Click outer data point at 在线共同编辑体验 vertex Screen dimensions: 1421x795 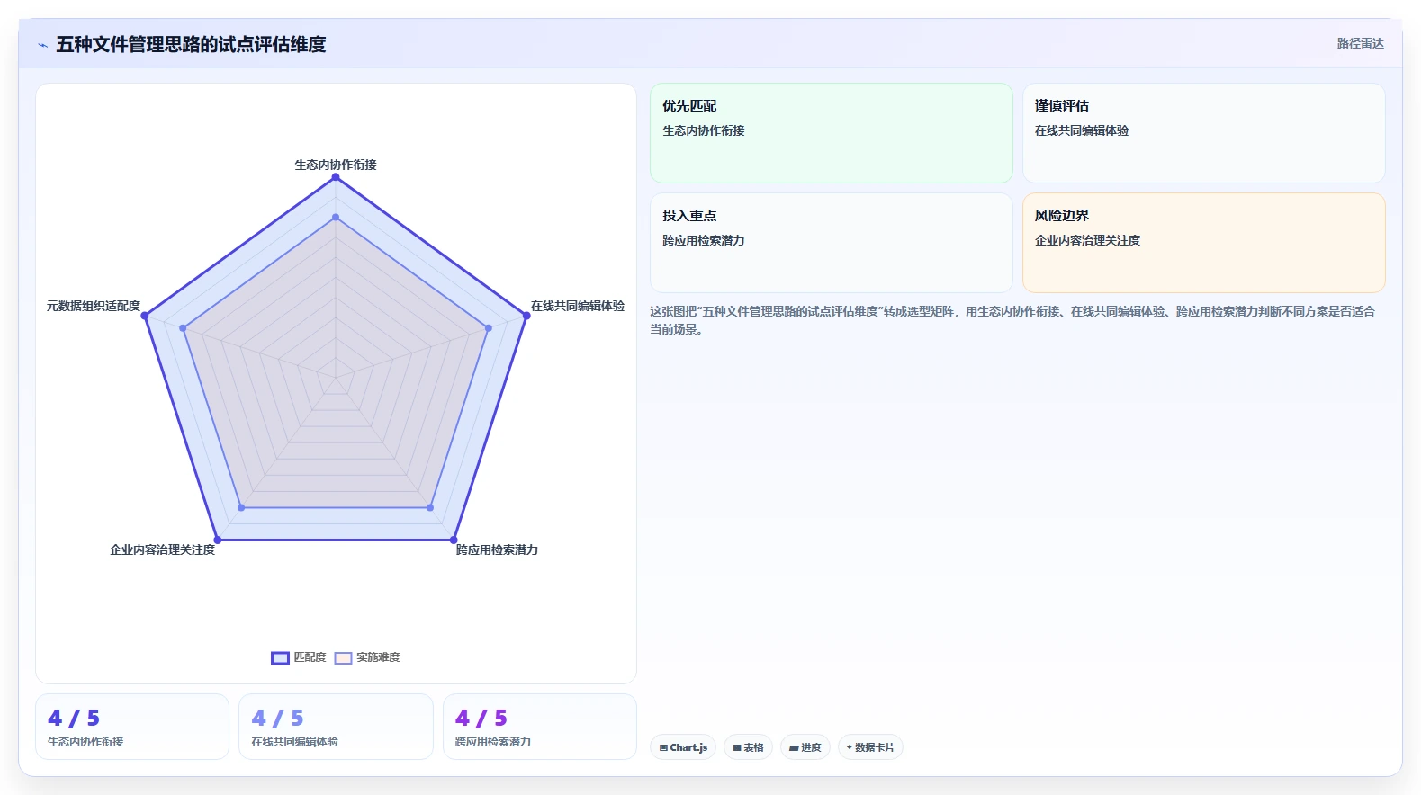[526, 316]
